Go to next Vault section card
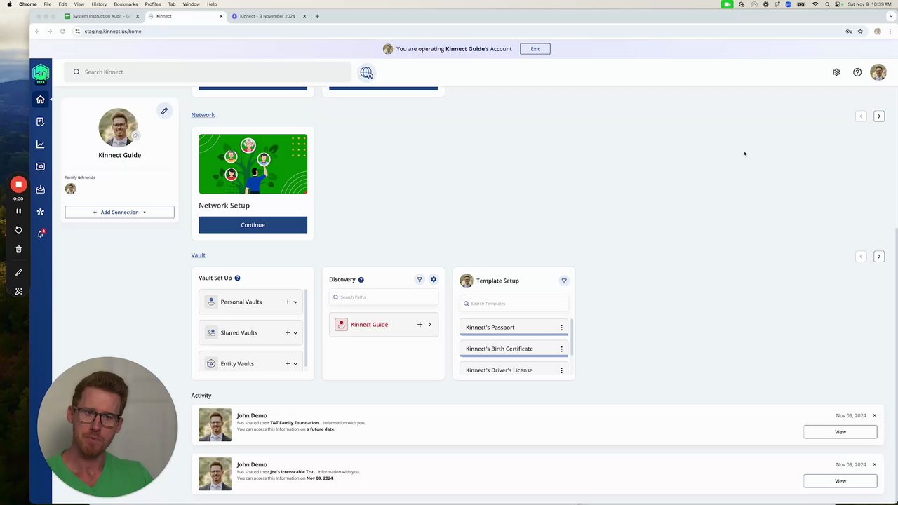The image size is (898, 505). click(x=879, y=257)
